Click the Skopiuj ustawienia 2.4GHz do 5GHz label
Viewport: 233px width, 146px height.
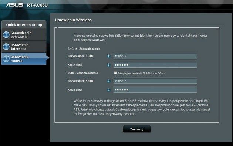[x=141, y=73]
